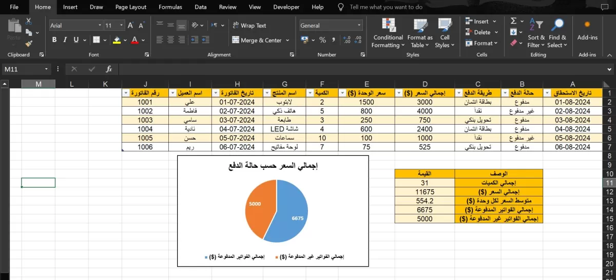
Task: Switch to the Formulas tab
Action: [170, 7]
